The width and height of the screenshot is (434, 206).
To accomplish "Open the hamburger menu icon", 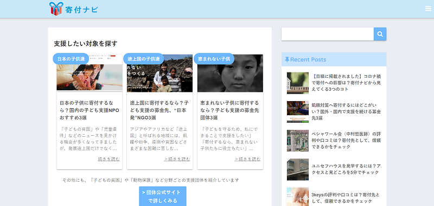I will click(428, 9).
